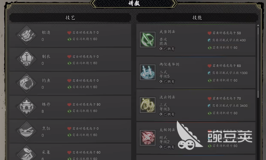Click the skills list scrollbar thumb
This screenshot has width=266, height=160.
click(258, 63)
